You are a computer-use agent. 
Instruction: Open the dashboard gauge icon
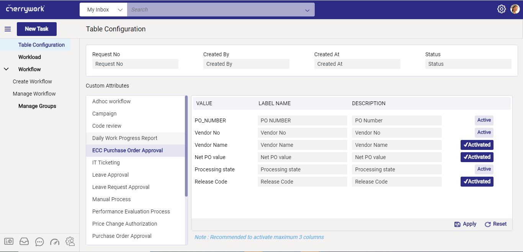[x=55, y=242]
